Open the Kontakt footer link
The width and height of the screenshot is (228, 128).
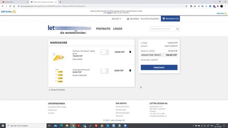[51, 113]
